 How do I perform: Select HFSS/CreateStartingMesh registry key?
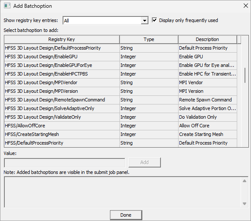[62, 135]
